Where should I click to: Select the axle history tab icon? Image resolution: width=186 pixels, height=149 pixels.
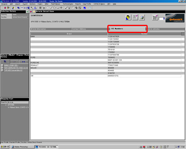23,62
